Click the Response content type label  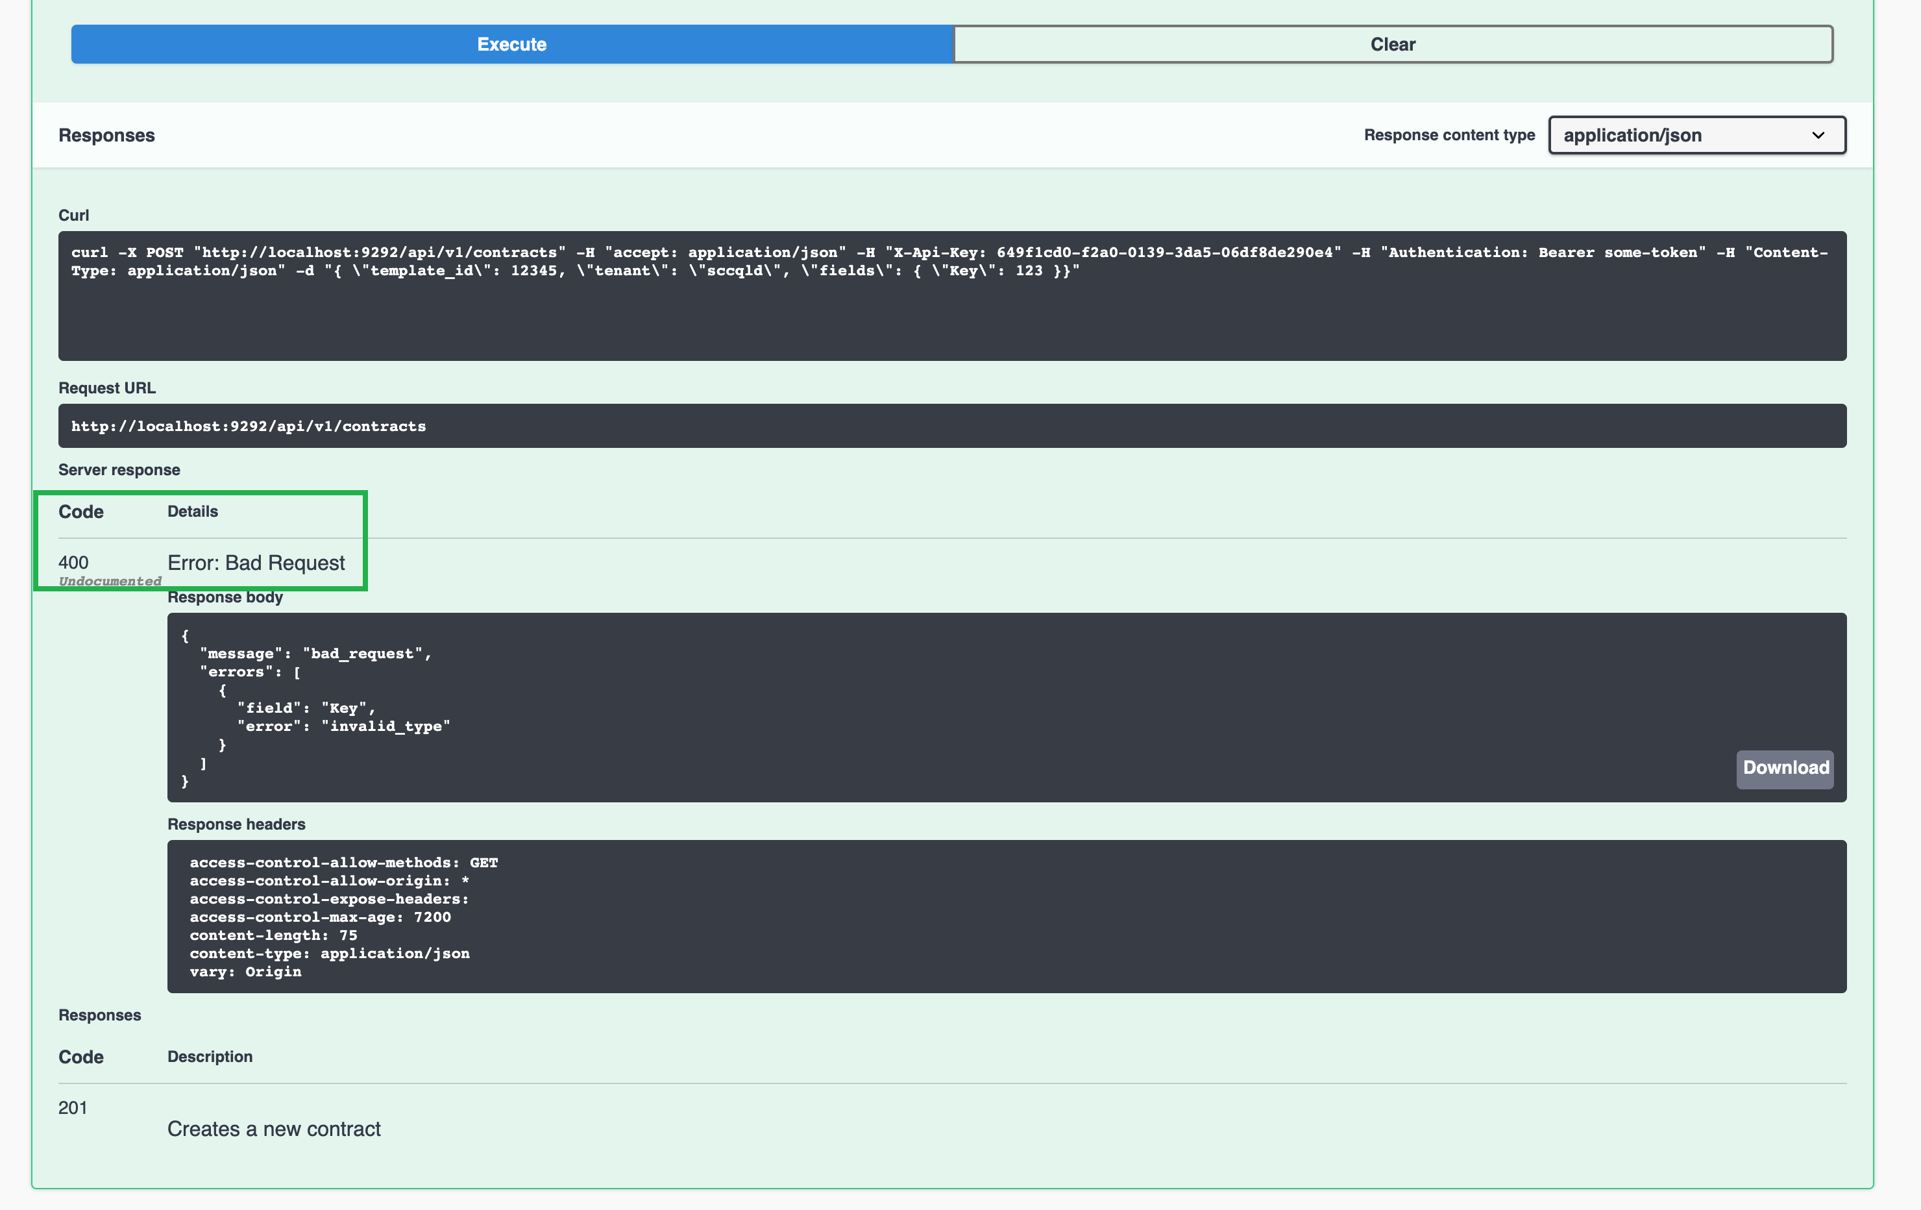coord(1449,135)
